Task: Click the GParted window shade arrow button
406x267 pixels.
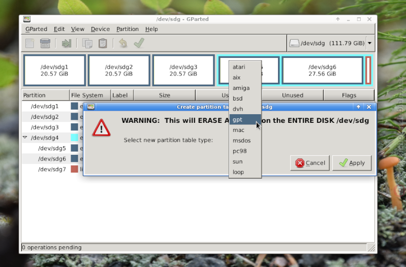Action: [x=338, y=19]
